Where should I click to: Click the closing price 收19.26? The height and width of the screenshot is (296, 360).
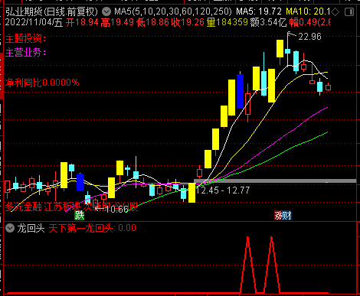[188, 22]
